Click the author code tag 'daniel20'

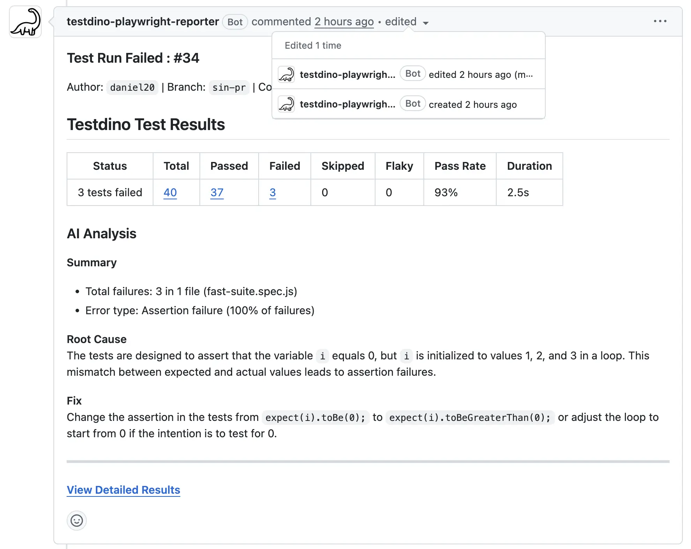132,87
